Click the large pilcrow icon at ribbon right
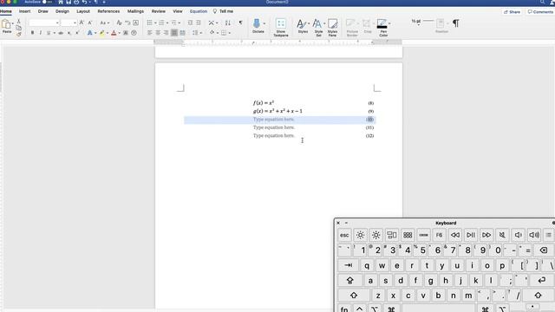This screenshot has height=312, width=555. point(456,23)
